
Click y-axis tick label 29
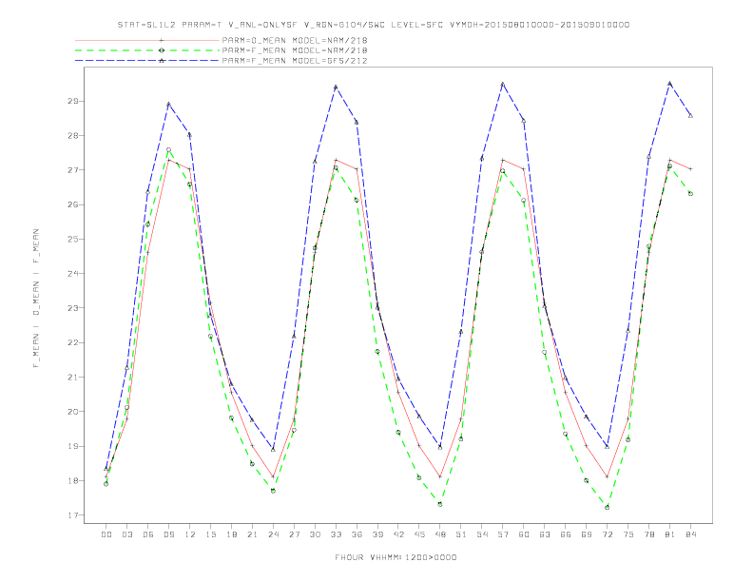[x=73, y=102]
